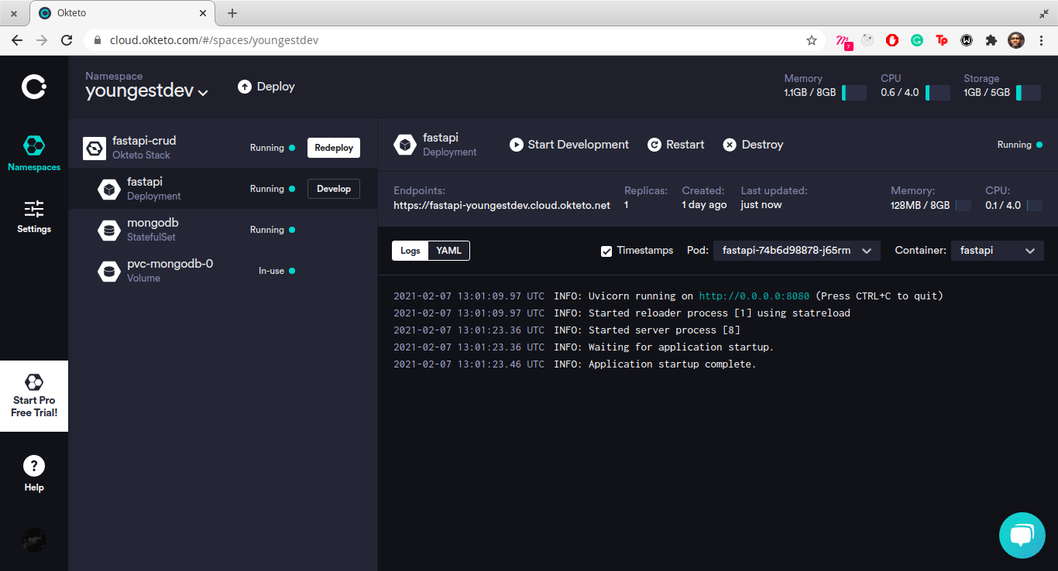Open a new browser tab
The height and width of the screenshot is (571, 1058).
tap(232, 13)
